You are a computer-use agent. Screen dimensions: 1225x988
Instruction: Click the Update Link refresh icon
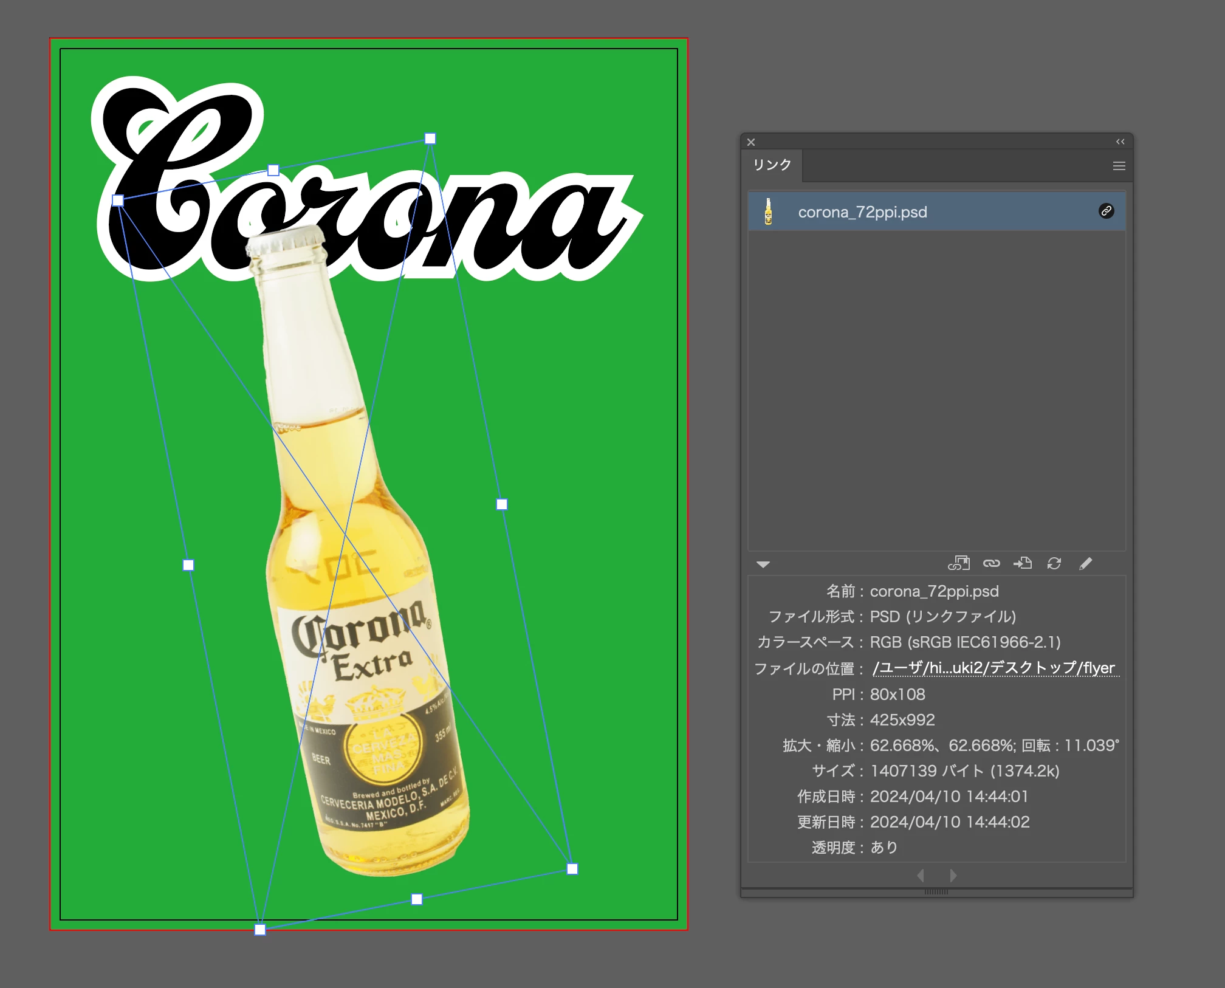coord(1054,563)
